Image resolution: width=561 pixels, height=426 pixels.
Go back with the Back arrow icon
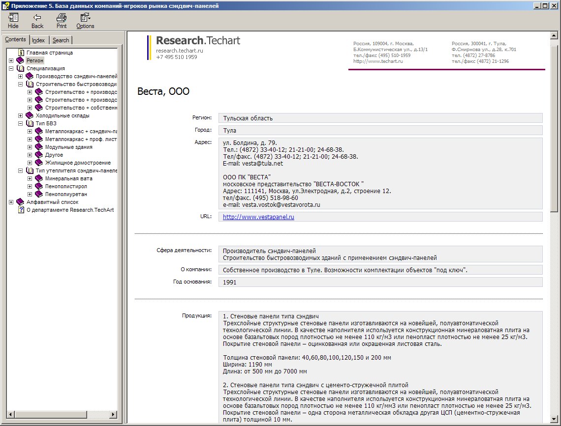(37, 17)
